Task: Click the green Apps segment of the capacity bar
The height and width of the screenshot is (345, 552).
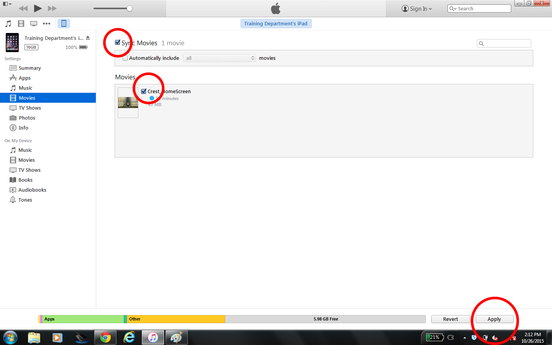Action: [83, 319]
